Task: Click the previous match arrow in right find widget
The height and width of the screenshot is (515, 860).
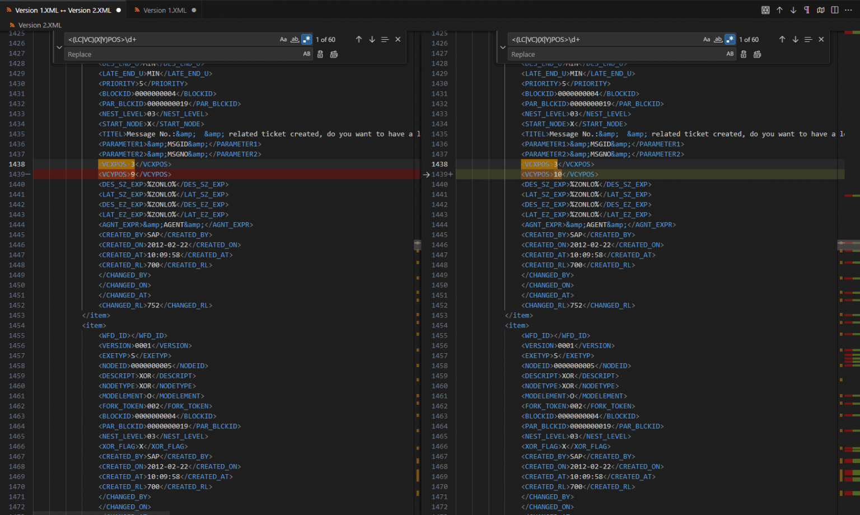Action: [x=782, y=39]
